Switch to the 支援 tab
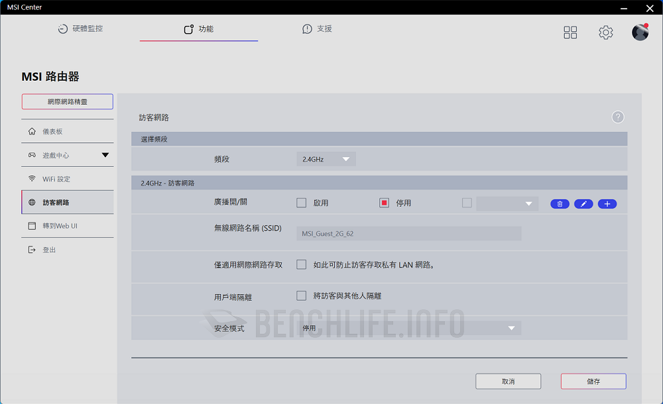 pyautogui.click(x=317, y=29)
